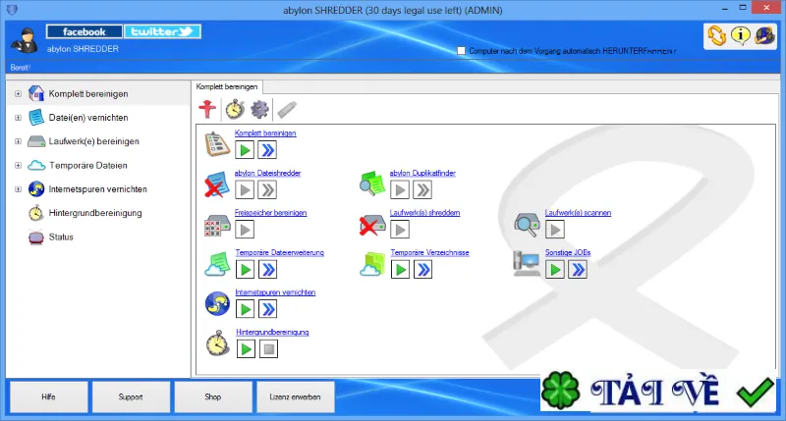Switch to the Komplett bereinigen tab
Viewport: 786px width, 421px height.
(227, 86)
